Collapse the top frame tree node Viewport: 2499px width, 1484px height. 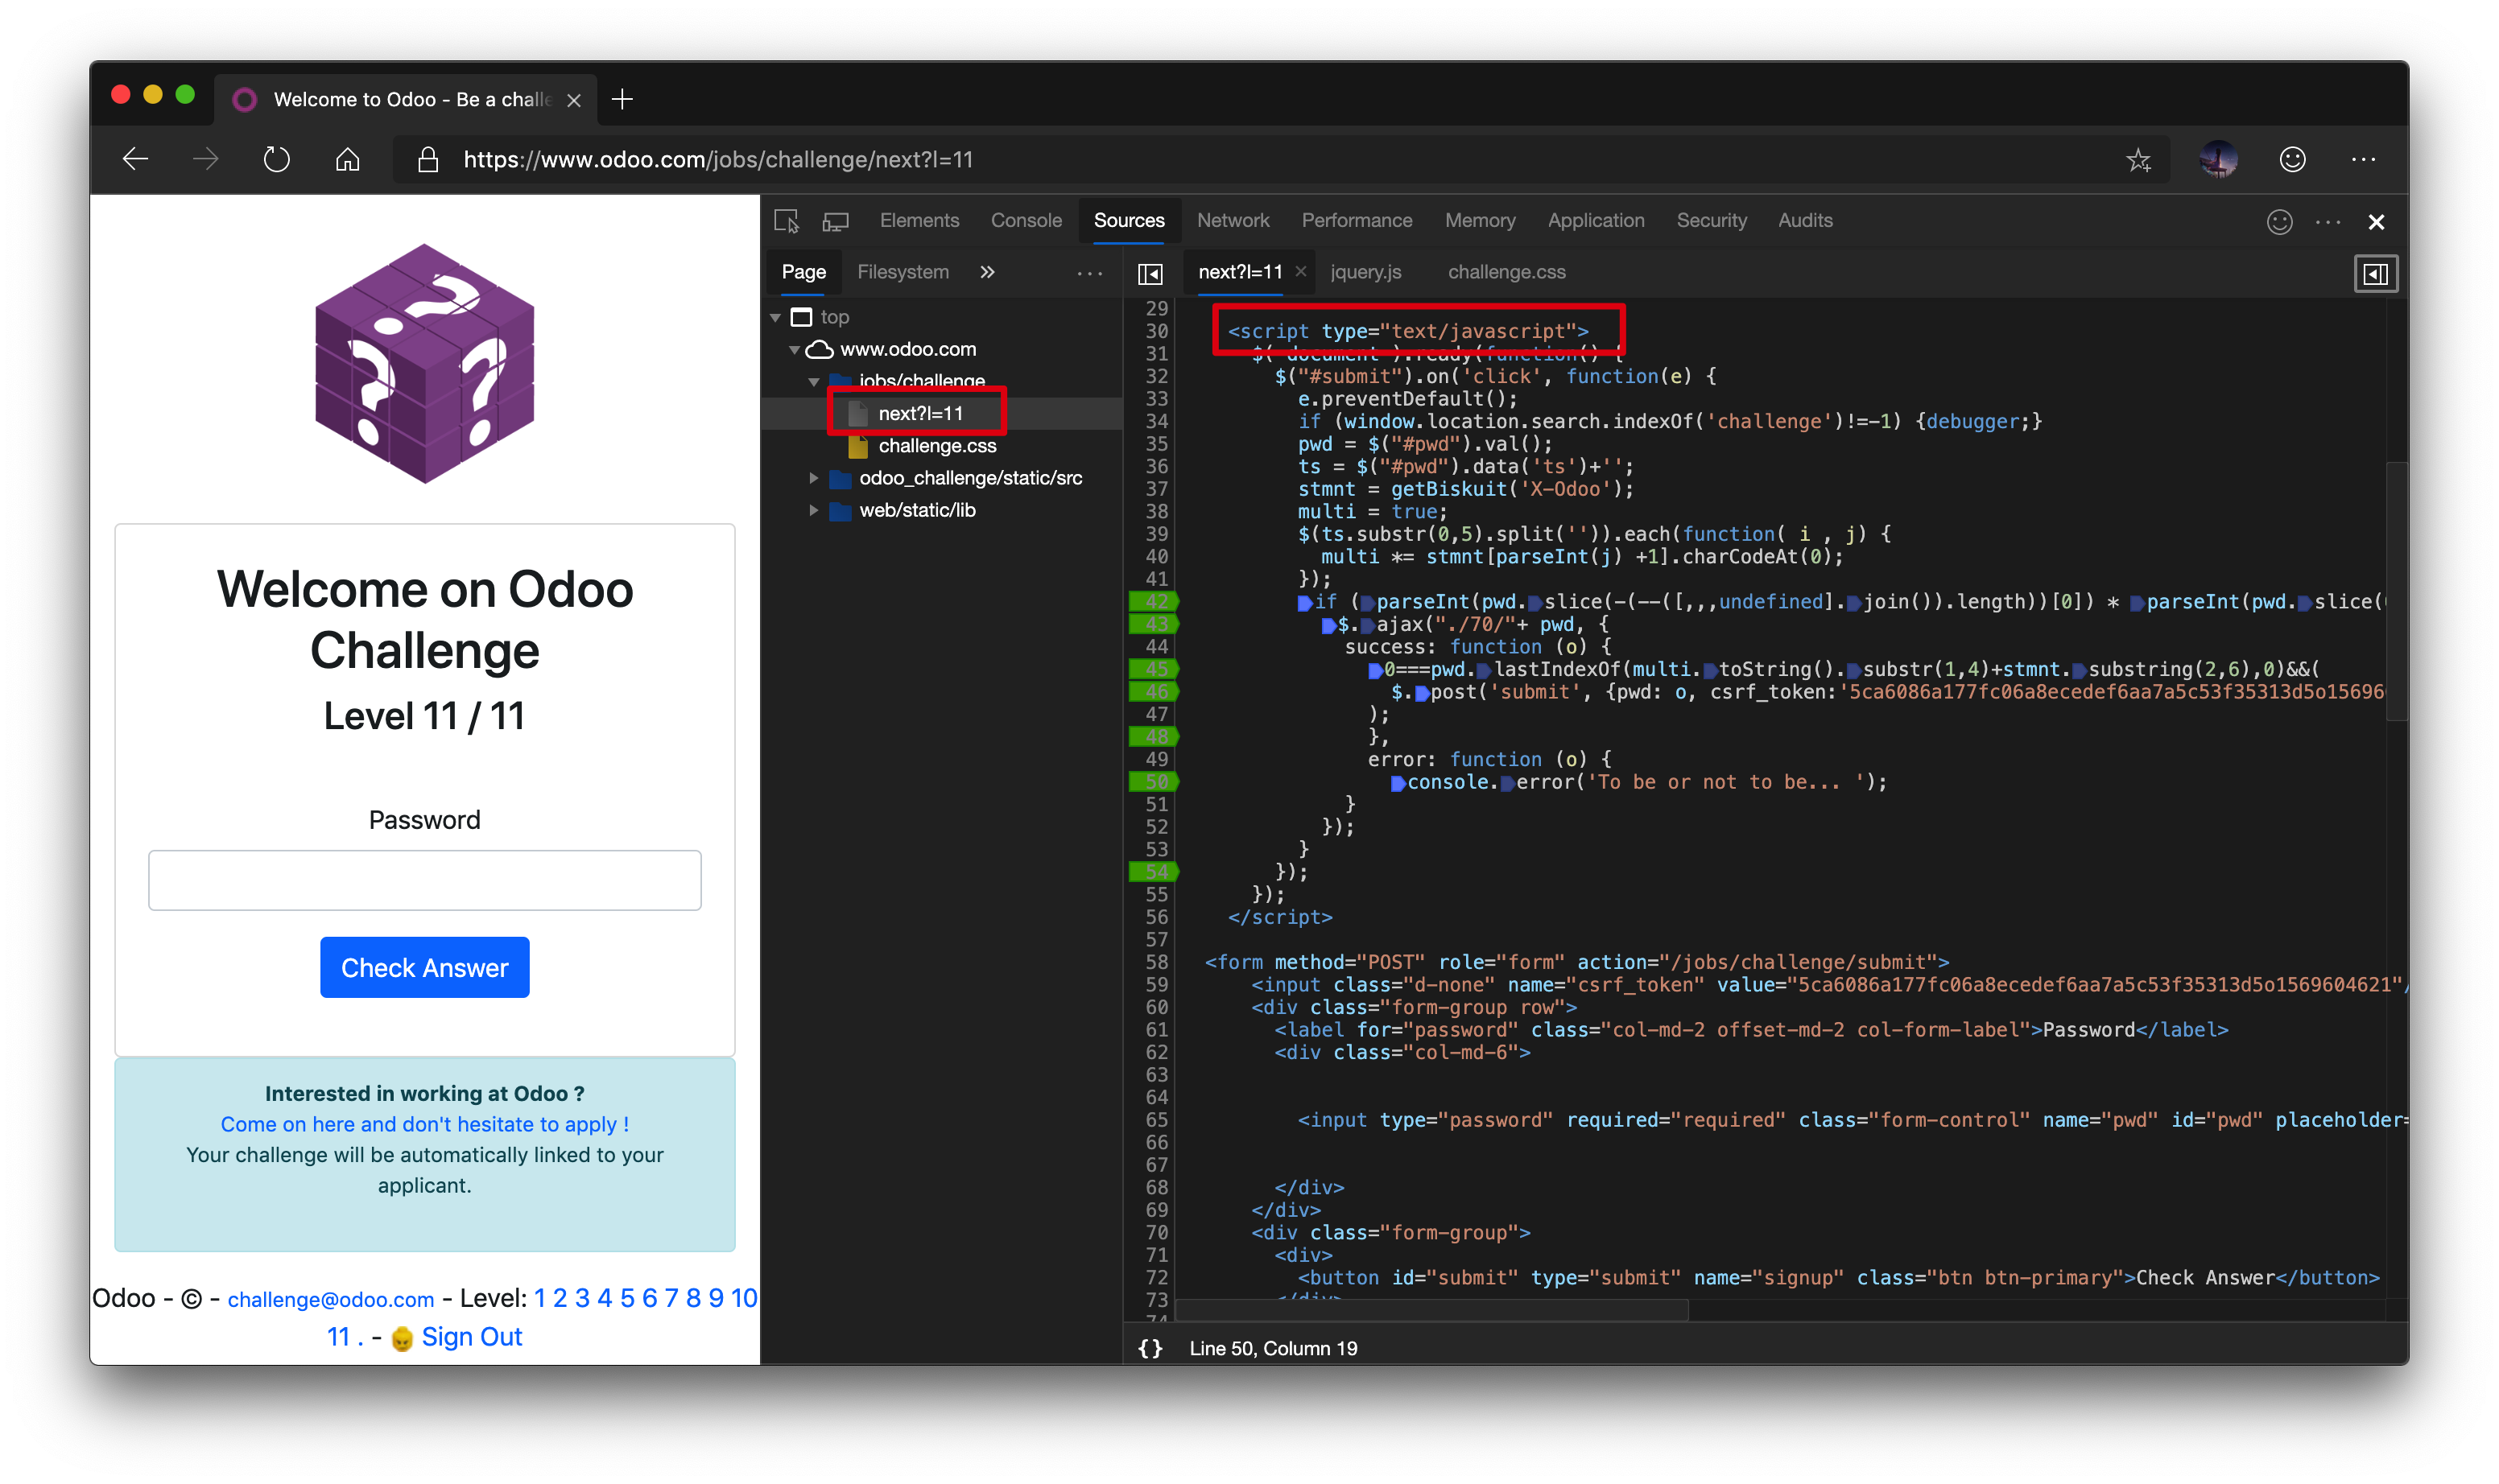pyautogui.click(x=775, y=317)
